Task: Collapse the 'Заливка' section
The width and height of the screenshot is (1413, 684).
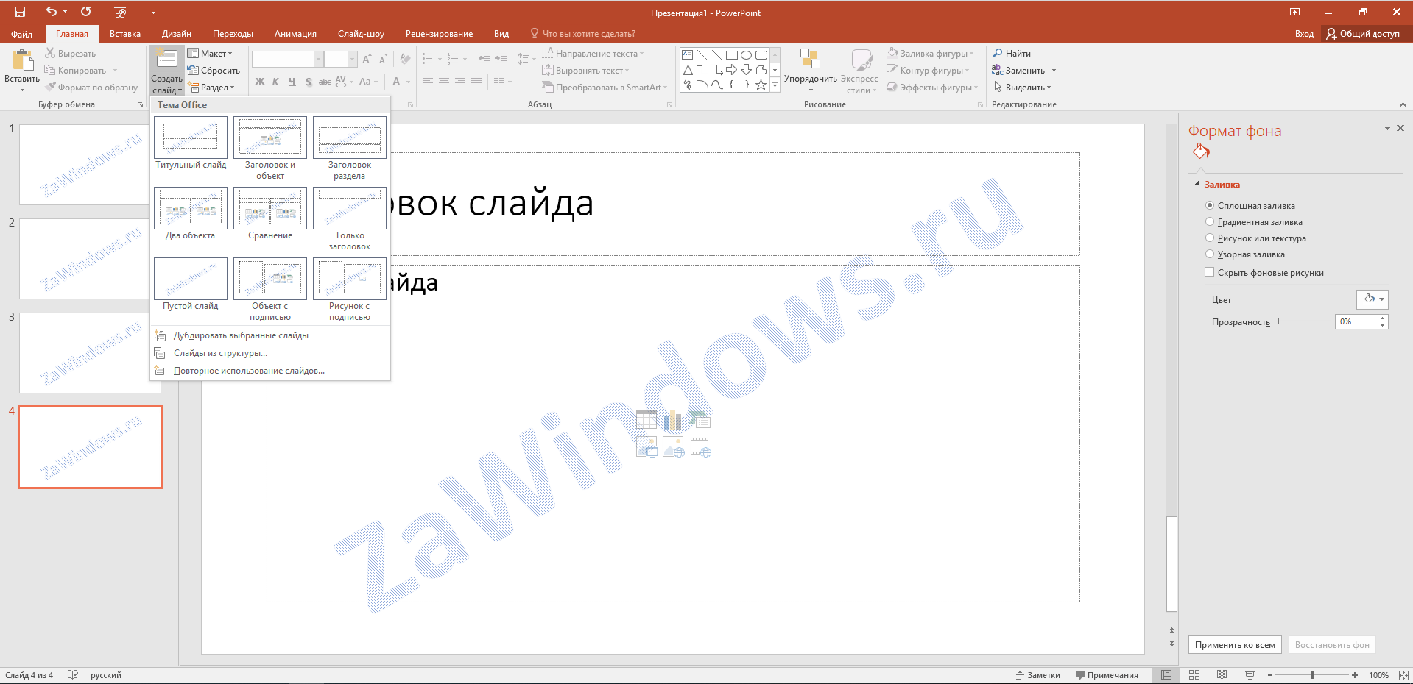Action: coord(1197,185)
